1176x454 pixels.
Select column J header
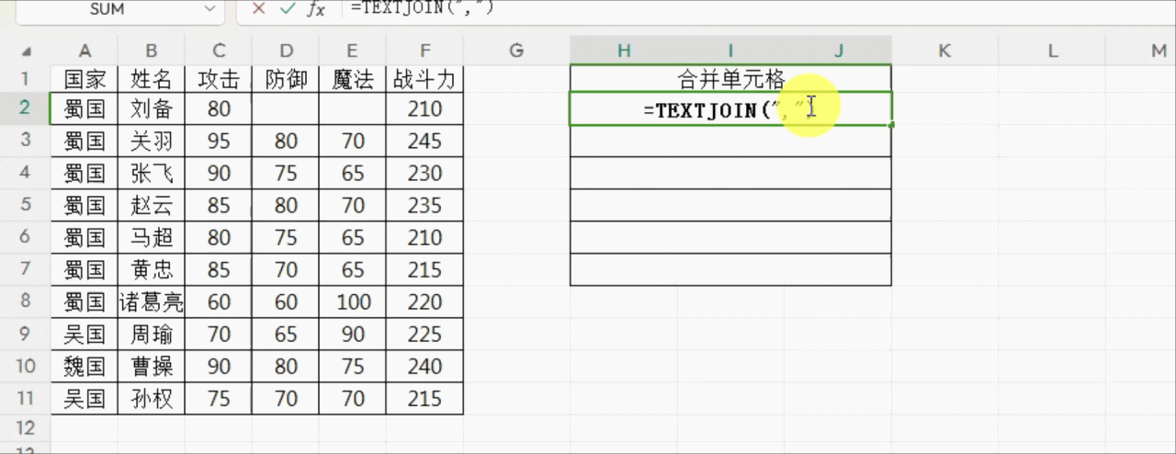(x=838, y=51)
